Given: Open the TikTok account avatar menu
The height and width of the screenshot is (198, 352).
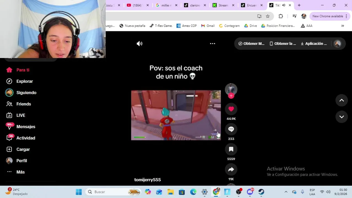Looking at the screenshot, I should [337, 43].
